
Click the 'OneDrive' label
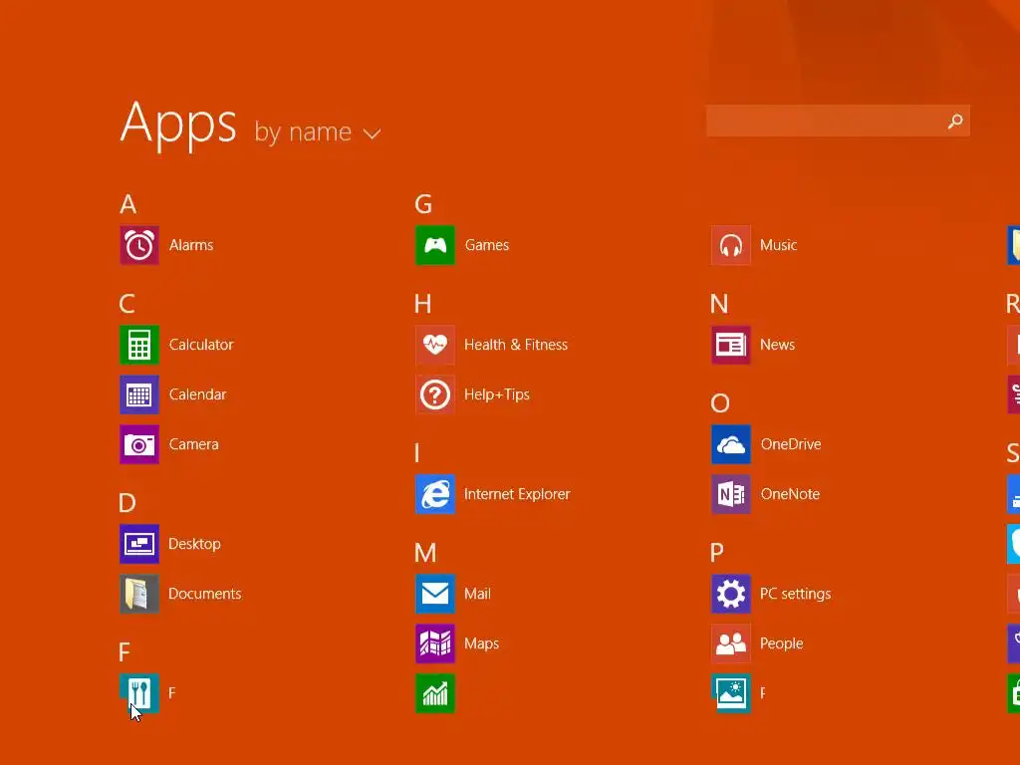pos(791,444)
